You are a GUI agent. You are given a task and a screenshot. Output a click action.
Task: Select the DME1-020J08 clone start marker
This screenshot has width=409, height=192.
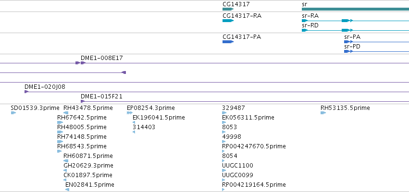(x=26, y=92)
